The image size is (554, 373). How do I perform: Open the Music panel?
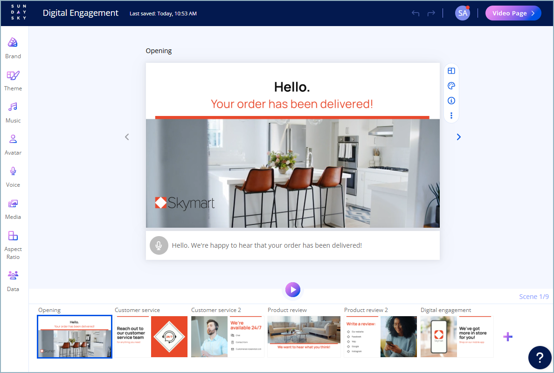point(13,113)
